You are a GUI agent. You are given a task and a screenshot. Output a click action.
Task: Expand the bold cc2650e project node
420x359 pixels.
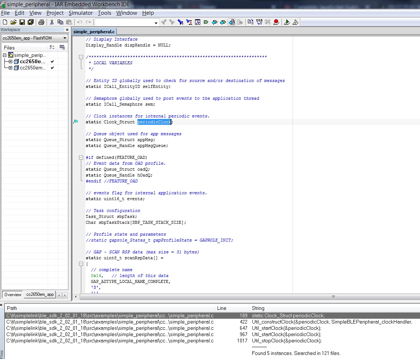pyautogui.click(x=10, y=61)
